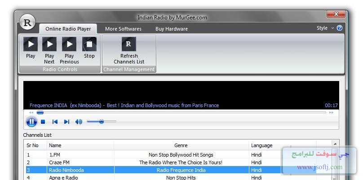The image size is (363, 180).
Task: Click the rewind arrows beside seek bar
Action: [31, 112]
